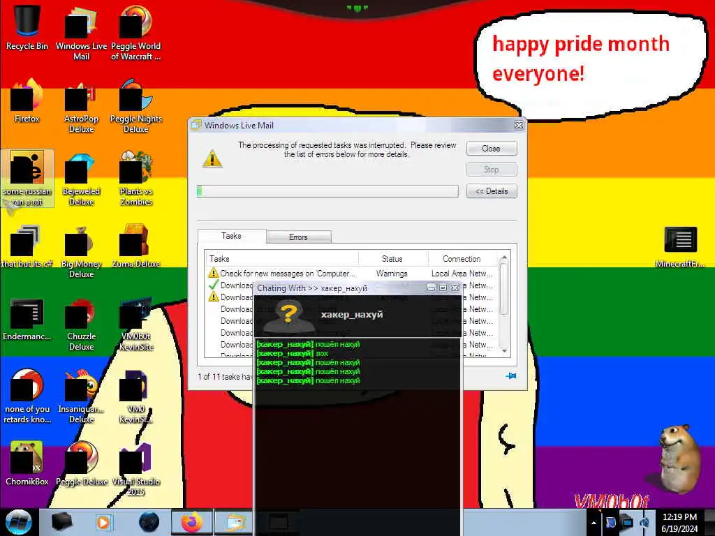
Task: Click the Action Center flag tray icon
Action: [610, 522]
